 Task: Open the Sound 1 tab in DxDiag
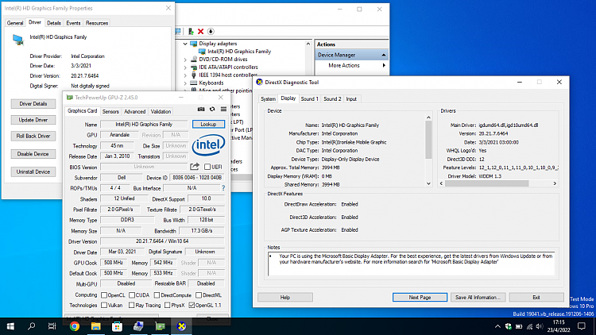pyautogui.click(x=309, y=98)
